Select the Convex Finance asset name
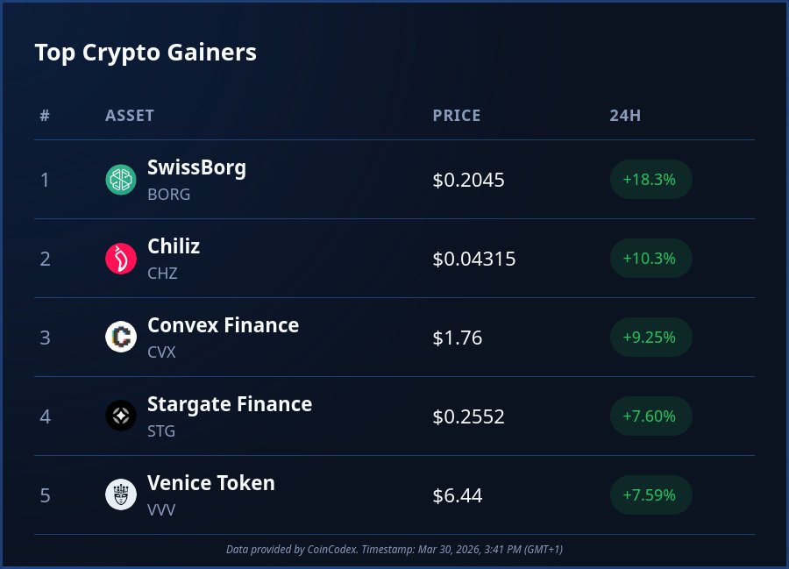Screen dimensions: 789x569 tap(223, 325)
